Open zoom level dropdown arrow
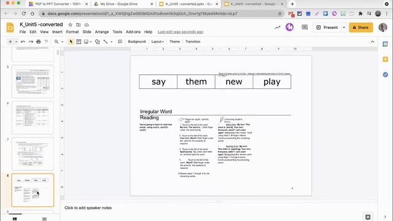Viewport: 393px width, 221px height. (62, 42)
